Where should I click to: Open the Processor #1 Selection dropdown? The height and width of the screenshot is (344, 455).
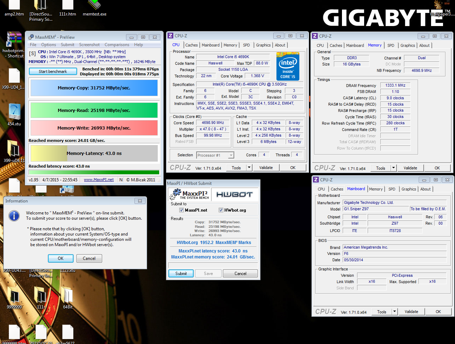tap(231, 155)
